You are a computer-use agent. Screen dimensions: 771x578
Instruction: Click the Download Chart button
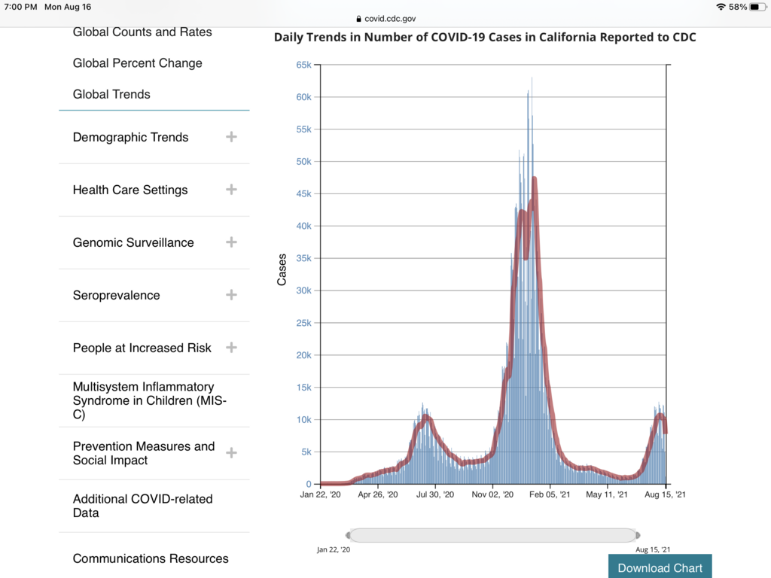660,567
